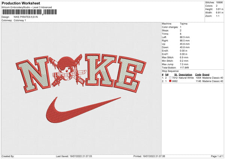Click the 'St.' column header
Screen dimensions: 225x159
tap(176, 75)
